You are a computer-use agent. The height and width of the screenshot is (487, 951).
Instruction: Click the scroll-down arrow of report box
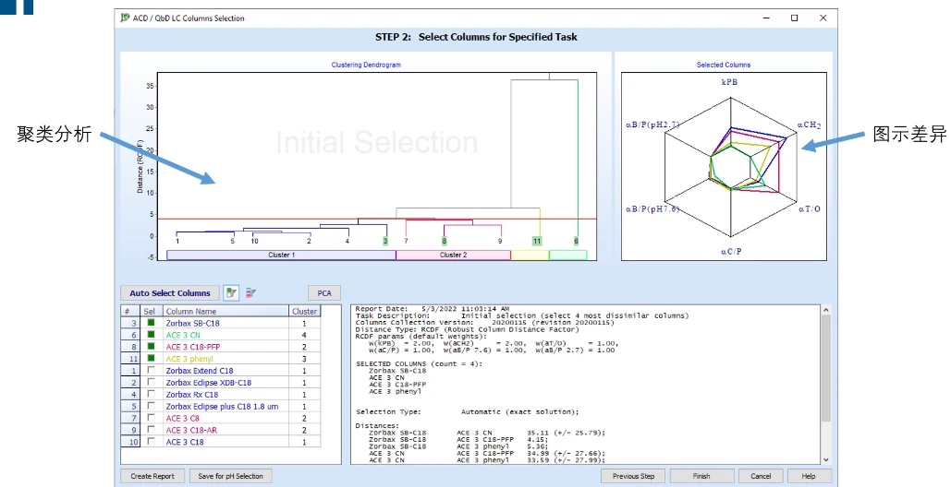826,459
